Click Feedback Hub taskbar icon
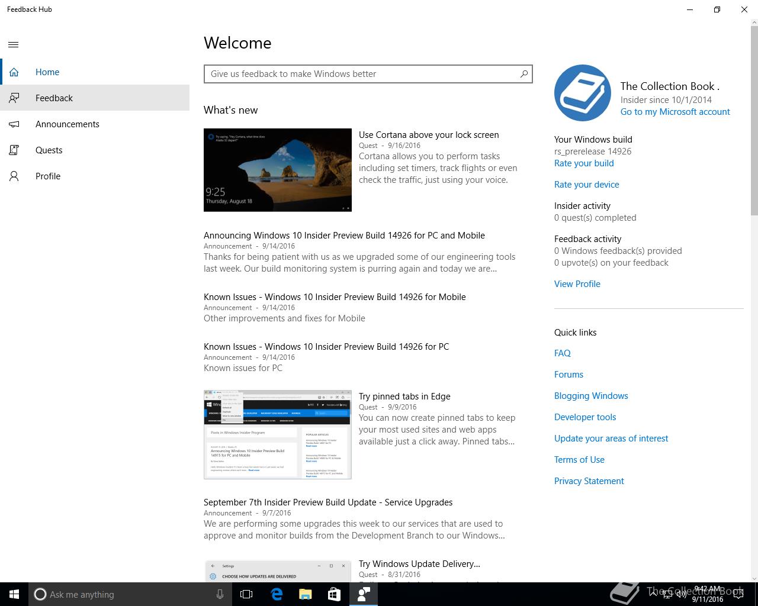This screenshot has width=758, height=606. click(x=363, y=594)
